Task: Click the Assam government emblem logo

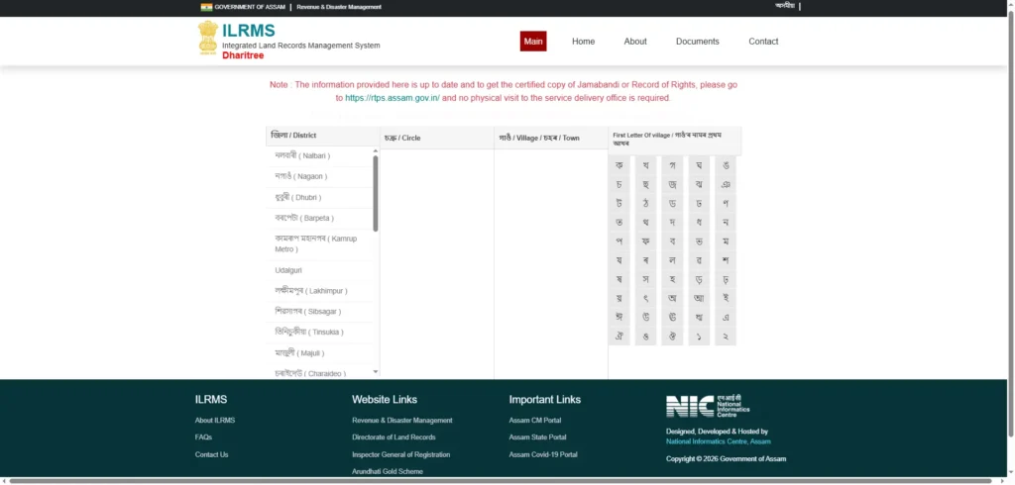Action: point(208,38)
